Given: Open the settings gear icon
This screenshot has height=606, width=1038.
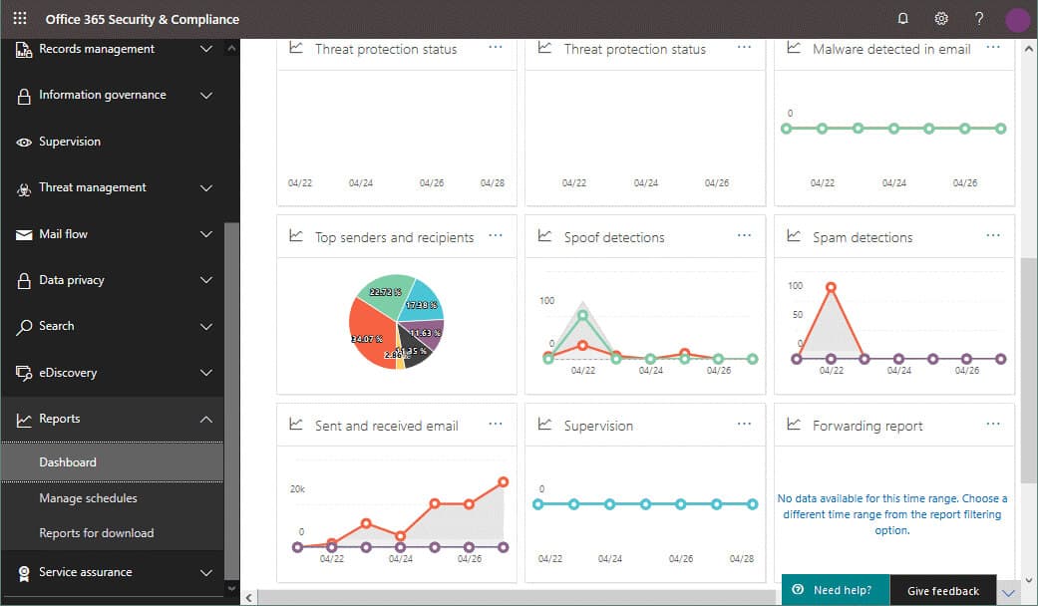Looking at the screenshot, I should click(x=941, y=19).
